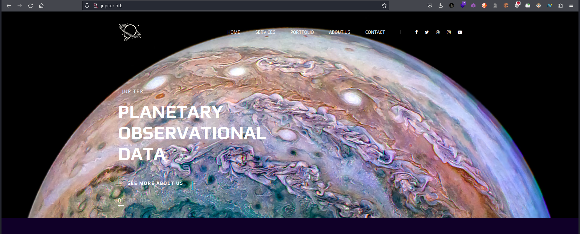
Task: Reload the jupiter.htb page
Action: pos(31,5)
